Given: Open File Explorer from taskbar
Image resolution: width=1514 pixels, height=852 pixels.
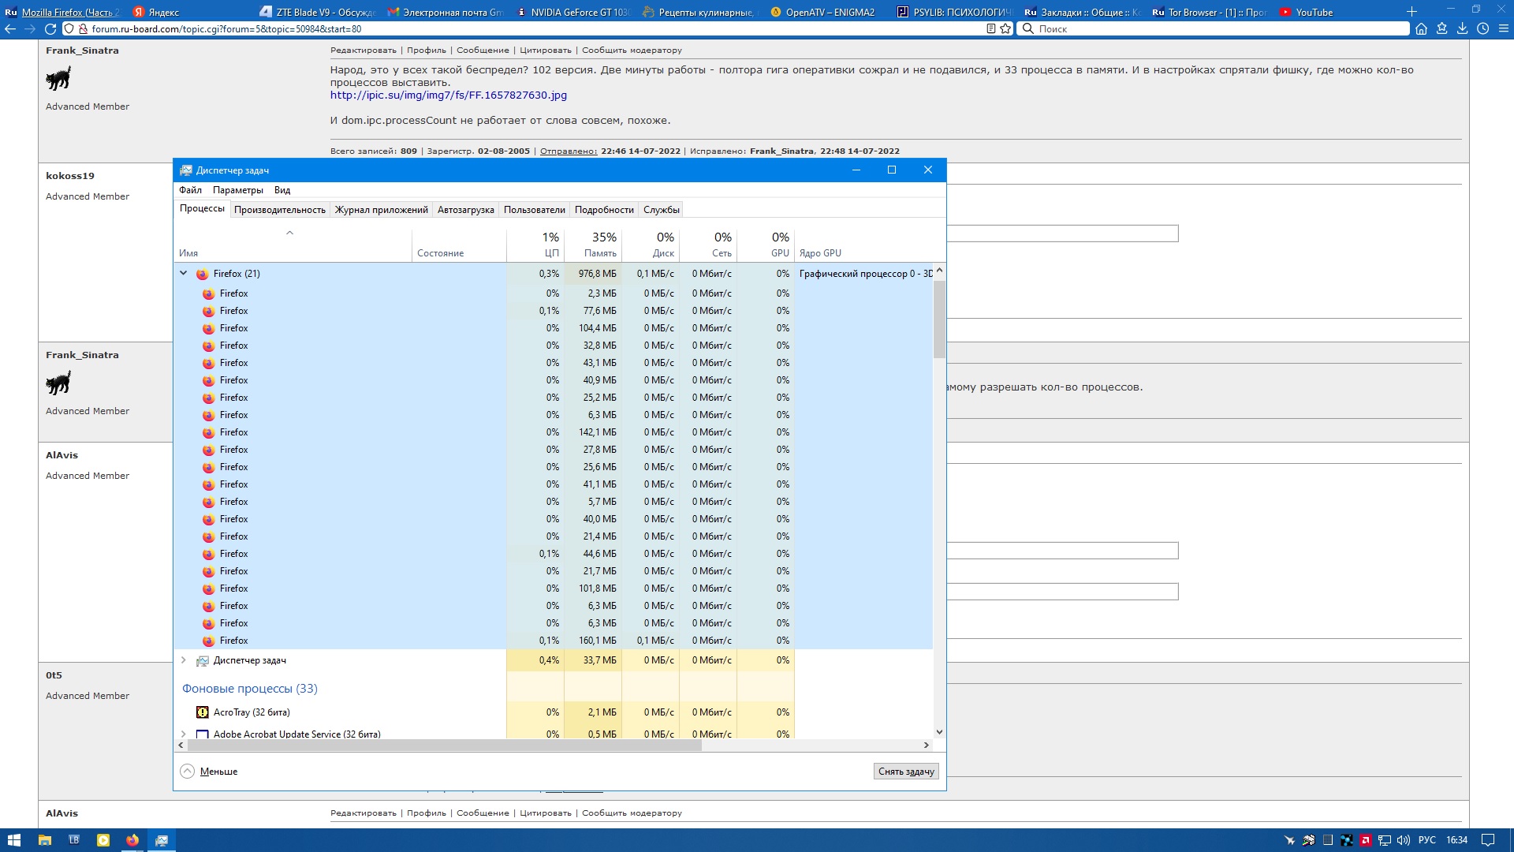Looking at the screenshot, I should pyautogui.click(x=44, y=840).
